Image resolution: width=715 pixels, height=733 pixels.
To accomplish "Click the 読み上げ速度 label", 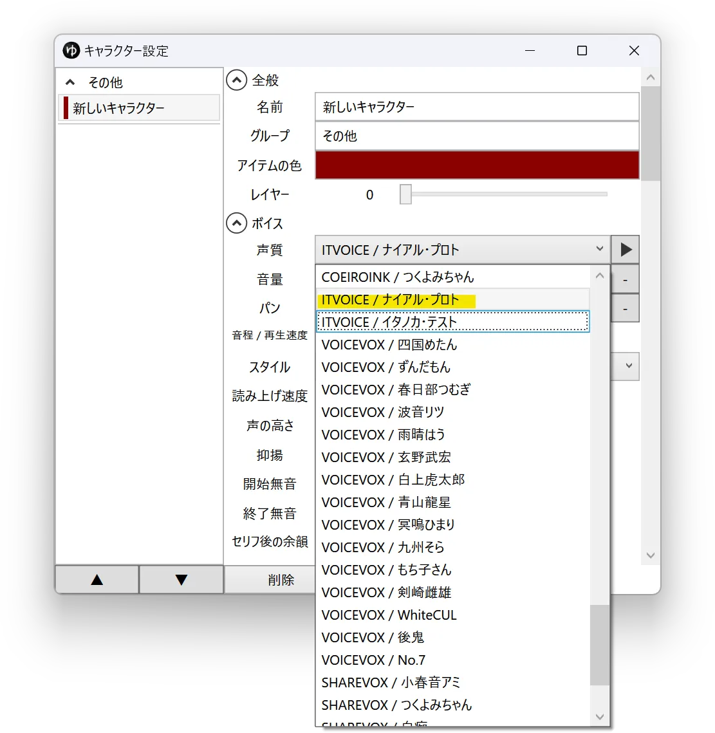I will coord(270,396).
